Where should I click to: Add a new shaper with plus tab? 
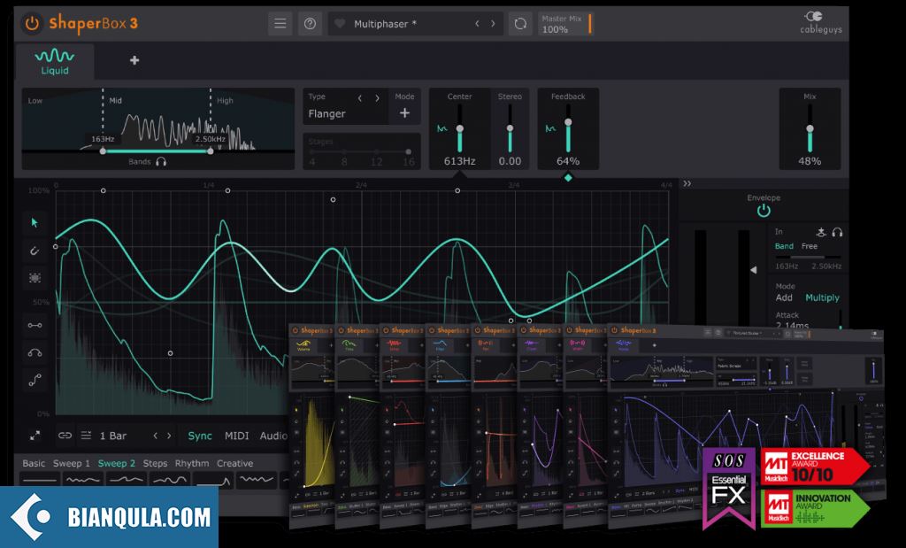tap(134, 60)
